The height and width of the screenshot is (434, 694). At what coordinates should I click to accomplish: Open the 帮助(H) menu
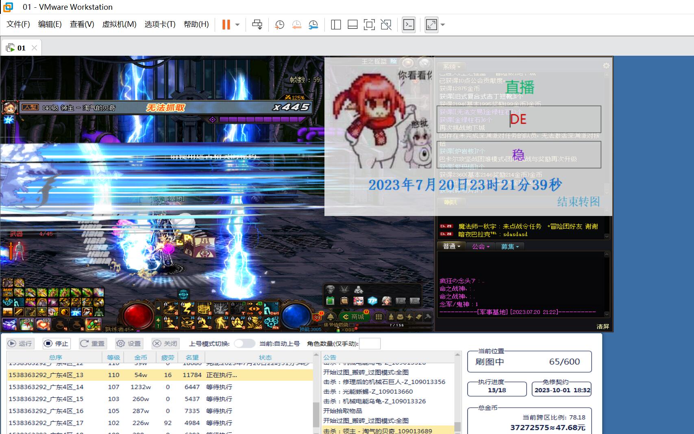tap(196, 24)
